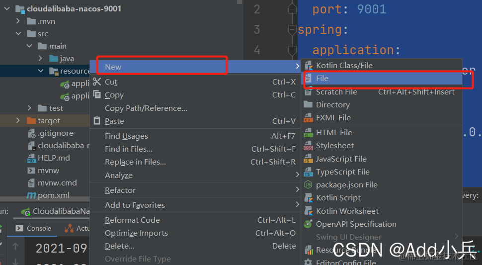482x265 pixels.
Task: Collapse the main folder
Action: pos(29,46)
